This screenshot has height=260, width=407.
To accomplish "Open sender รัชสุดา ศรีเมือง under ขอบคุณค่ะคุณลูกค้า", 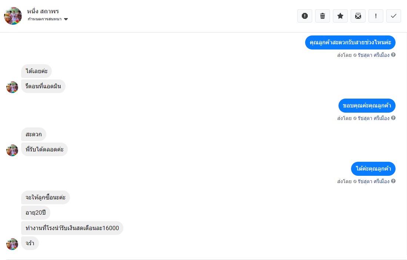I will (x=373, y=118).
